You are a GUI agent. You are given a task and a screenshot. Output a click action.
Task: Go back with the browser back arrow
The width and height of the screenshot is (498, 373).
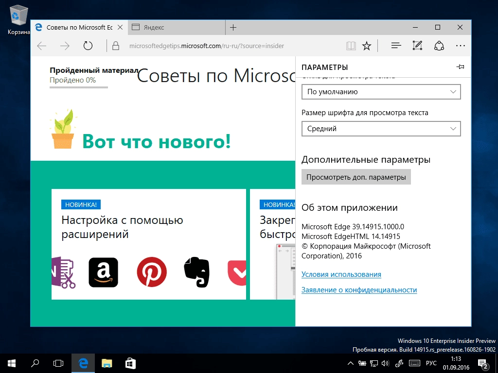(x=42, y=46)
